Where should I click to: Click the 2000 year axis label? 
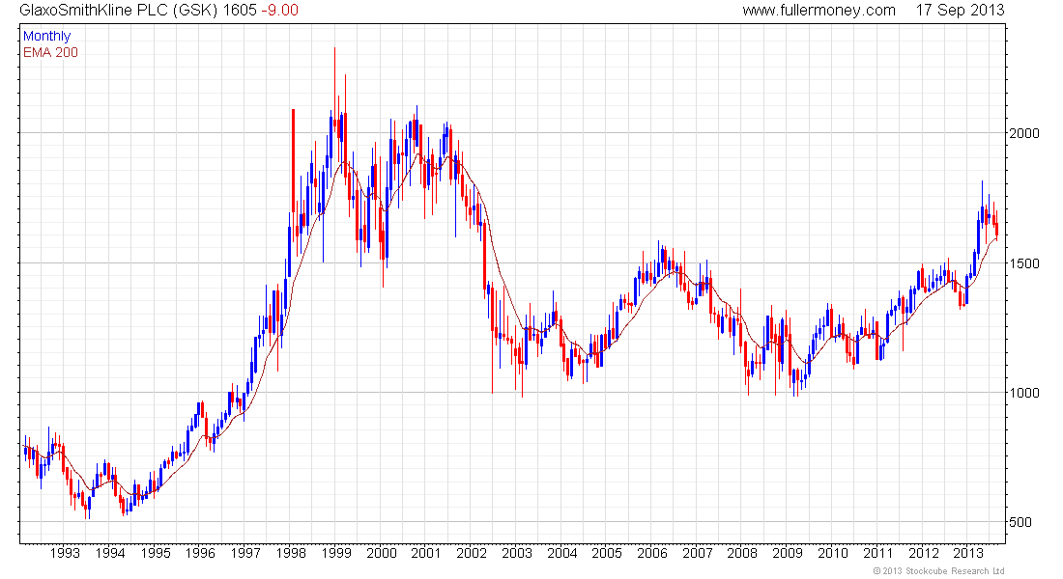[382, 553]
